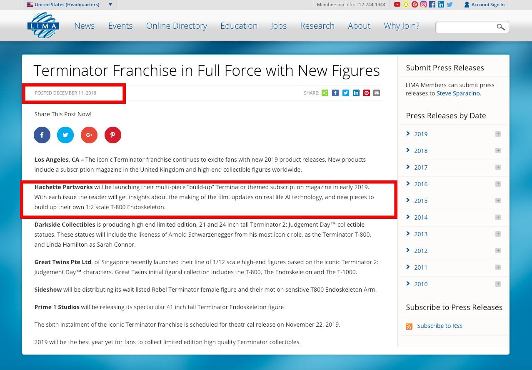The image size is (532, 370).
Task: Share on LinkedIn from the small SHARE row
Action: (356, 93)
